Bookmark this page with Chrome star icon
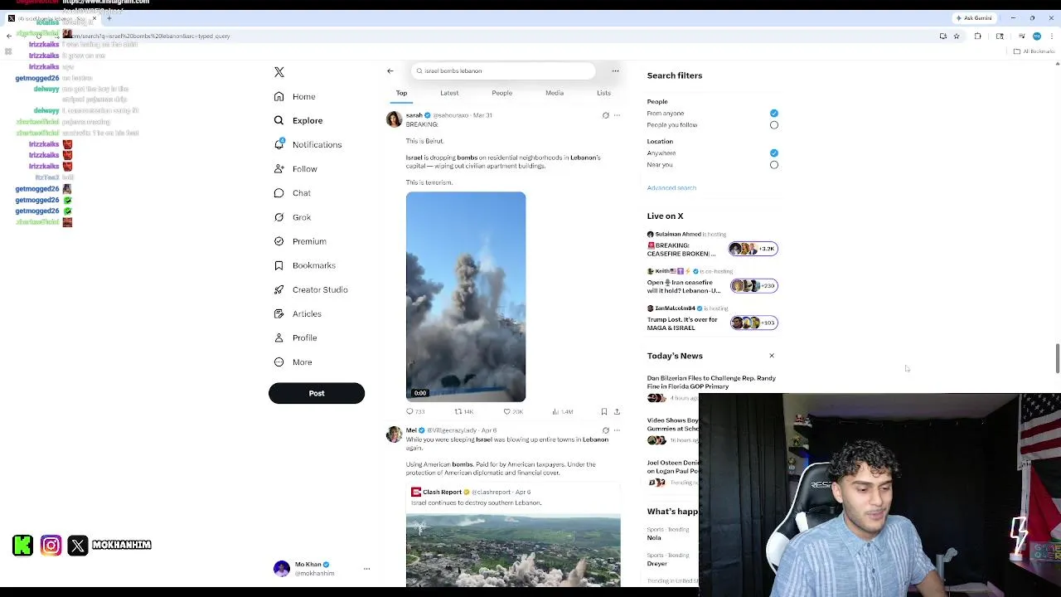This screenshot has height=597, width=1061. [957, 36]
